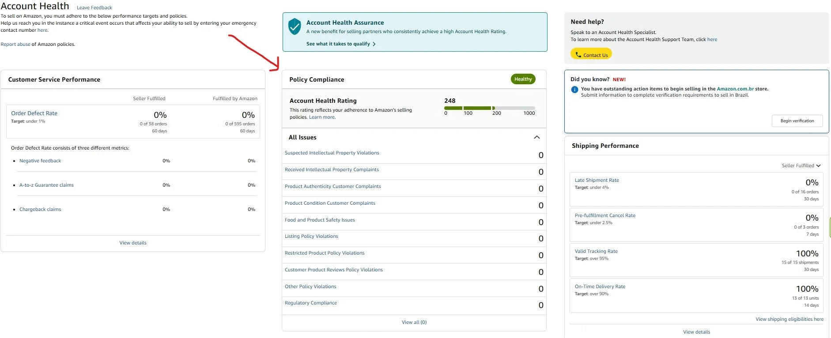The image size is (831, 338).
Task: Click the blue info icon in Did you know
Action: click(574, 90)
